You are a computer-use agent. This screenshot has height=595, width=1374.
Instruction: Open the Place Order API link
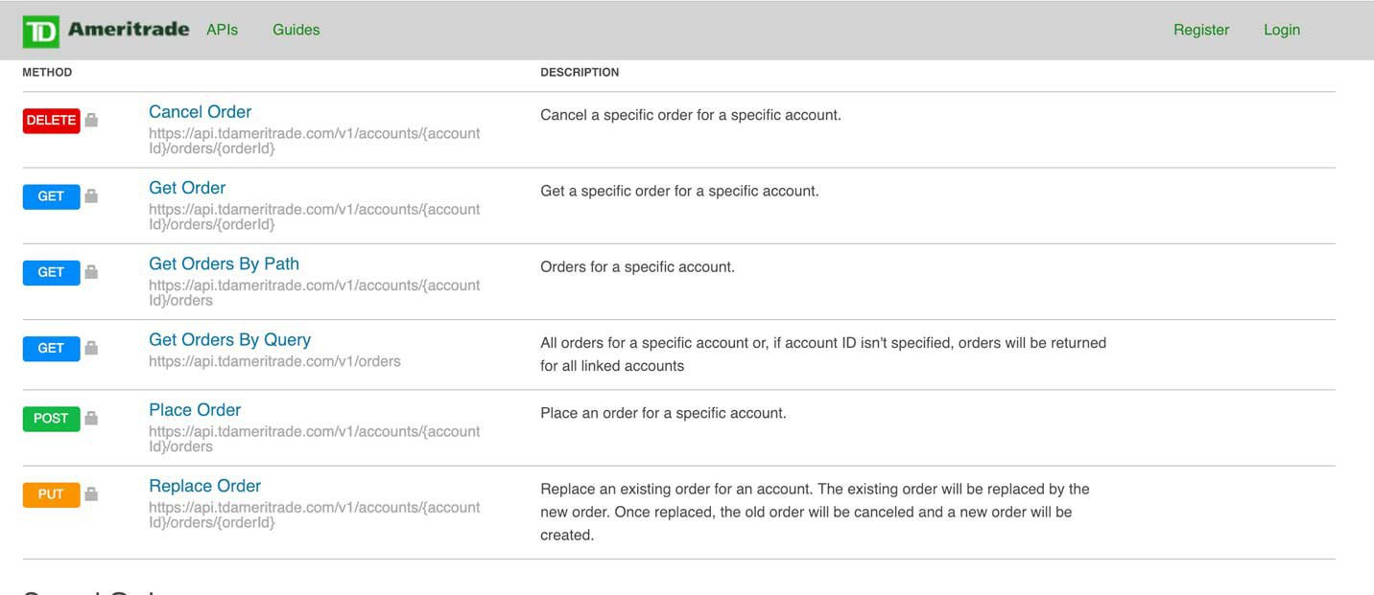(x=195, y=410)
